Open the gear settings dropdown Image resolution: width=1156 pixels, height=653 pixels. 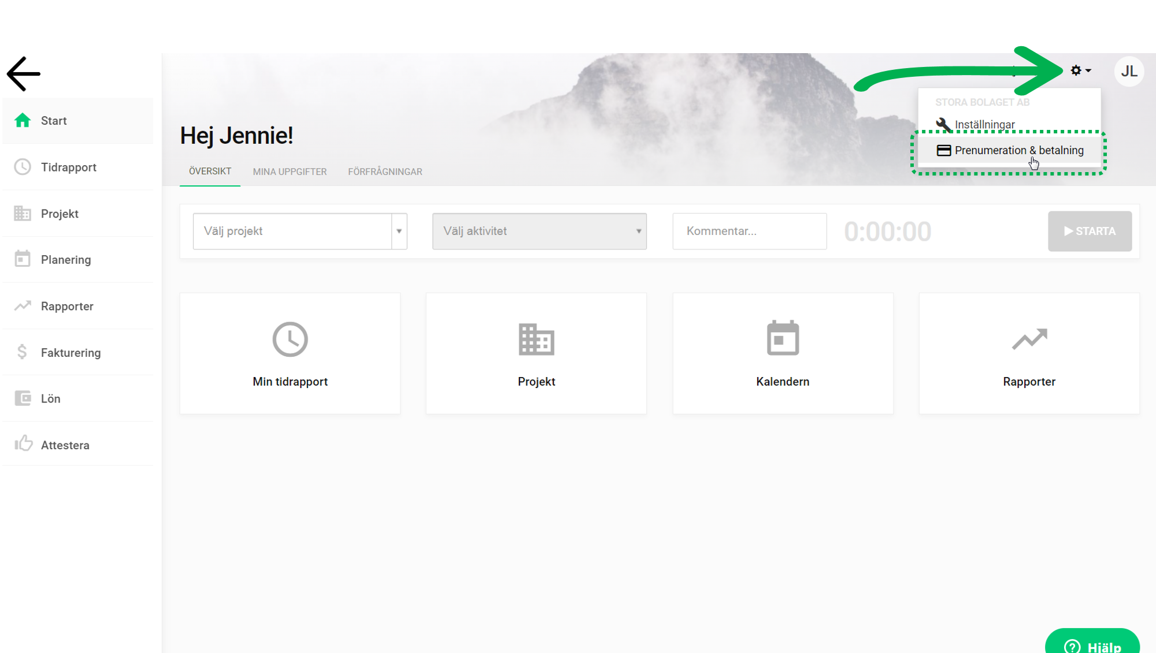(x=1080, y=70)
